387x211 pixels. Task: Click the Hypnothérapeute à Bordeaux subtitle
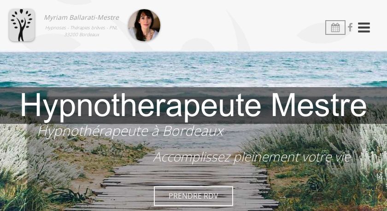click(131, 131)
